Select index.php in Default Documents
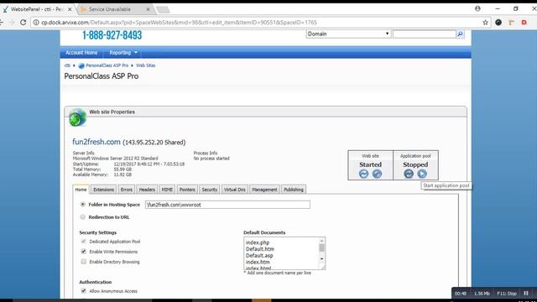This screenshot has width=537, height=302. coord(258,242)
